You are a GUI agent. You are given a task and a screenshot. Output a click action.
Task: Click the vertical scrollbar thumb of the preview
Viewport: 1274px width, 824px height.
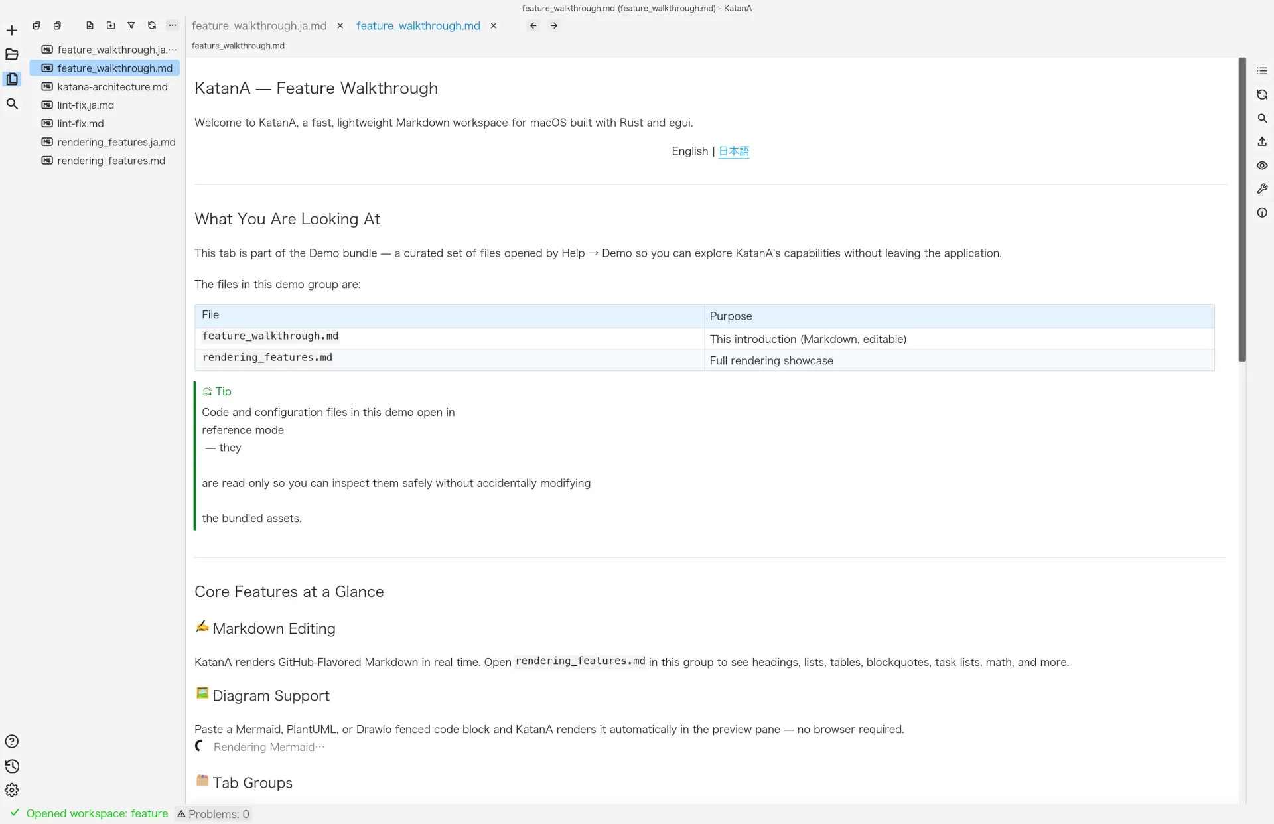pos(1242,209)
